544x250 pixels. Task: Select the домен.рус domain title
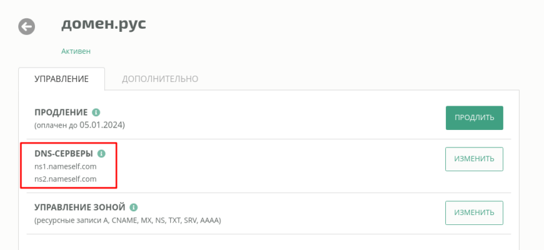(x=104, y=25)
